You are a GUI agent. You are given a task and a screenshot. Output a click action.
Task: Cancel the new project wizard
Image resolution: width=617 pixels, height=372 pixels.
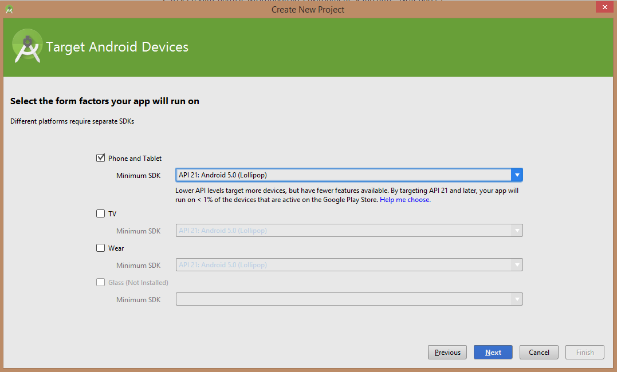[x=539, y=352]
